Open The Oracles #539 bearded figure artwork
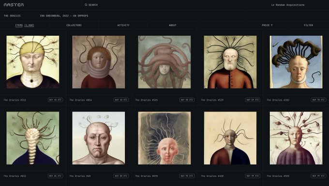The image size is (329, 186). [x=230, y=62]
